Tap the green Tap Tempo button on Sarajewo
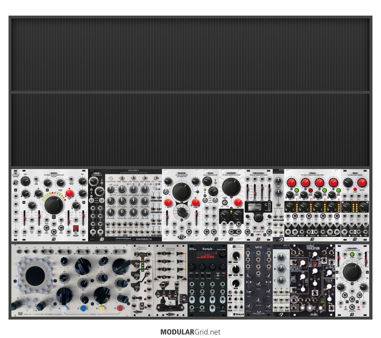 point(352,254)
